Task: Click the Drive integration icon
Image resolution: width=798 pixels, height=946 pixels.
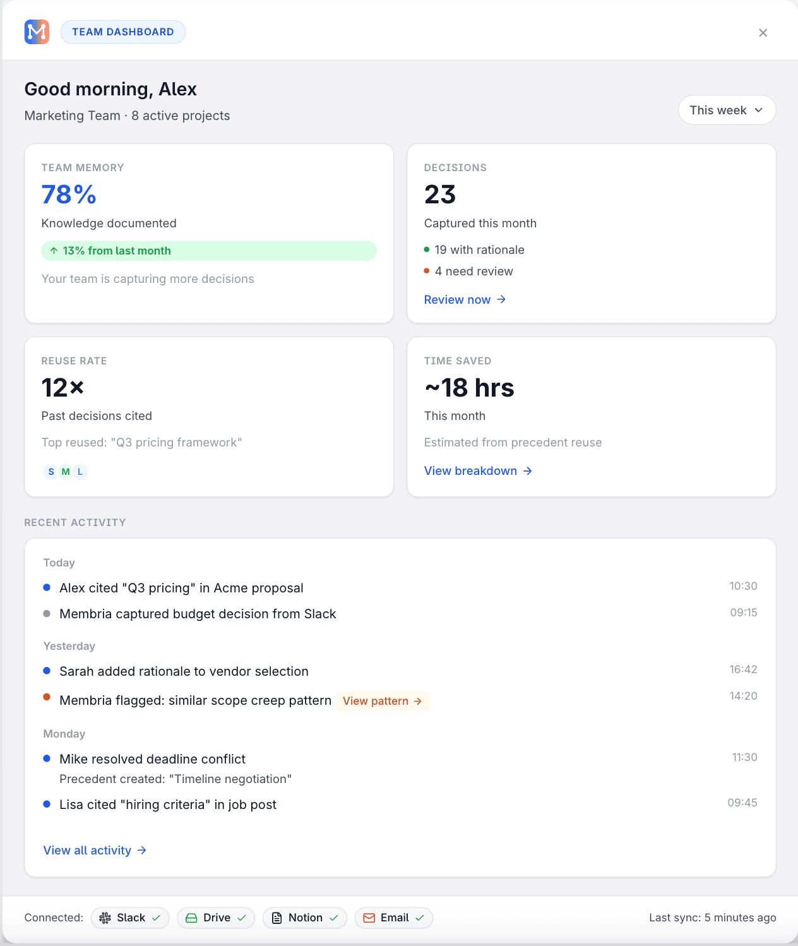Action: 192,918
